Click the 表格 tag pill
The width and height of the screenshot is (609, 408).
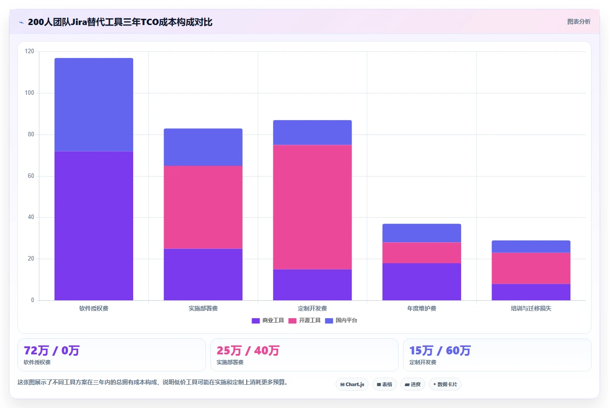pyautogui.click(x=384, y=384)
